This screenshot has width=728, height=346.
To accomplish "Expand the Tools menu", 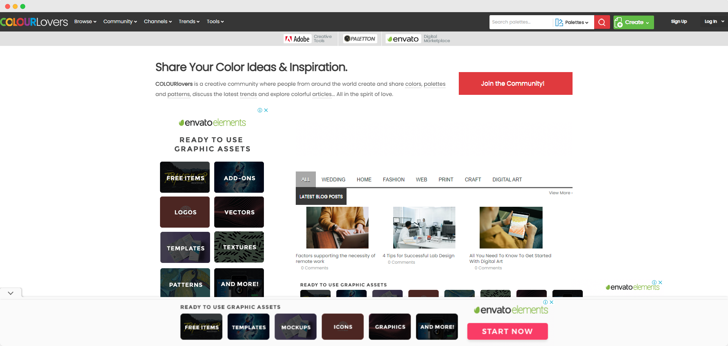I will pyautogui.click(x=215, y=22).
